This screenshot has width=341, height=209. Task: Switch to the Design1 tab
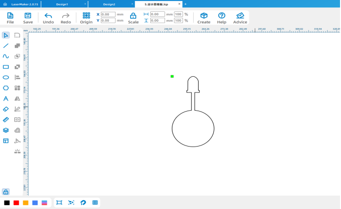click(x=62, y=4)
